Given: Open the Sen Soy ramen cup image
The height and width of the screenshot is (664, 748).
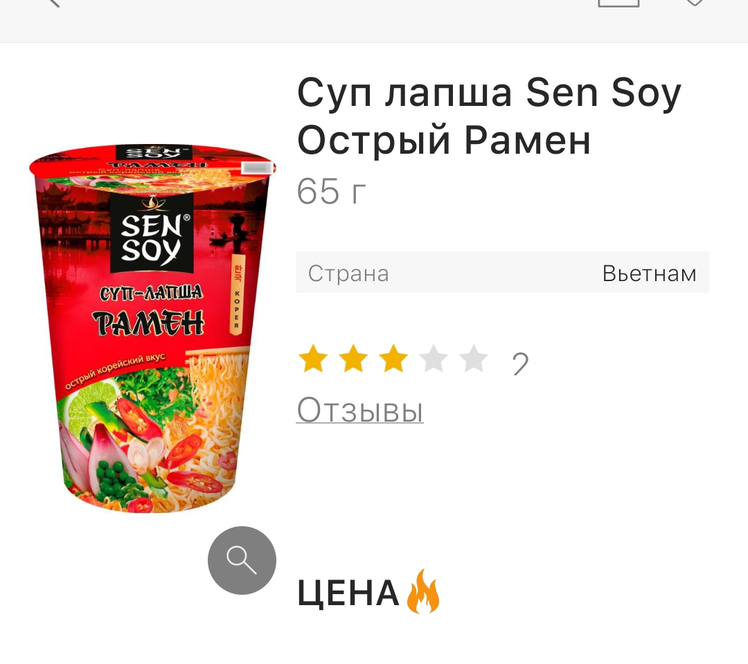Looking at the screenshot, I should click(152, 328).
